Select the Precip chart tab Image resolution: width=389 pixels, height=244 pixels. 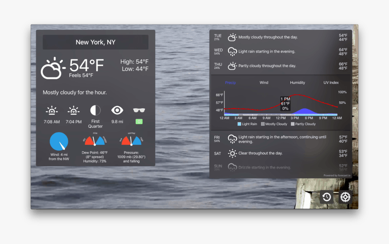230,83
